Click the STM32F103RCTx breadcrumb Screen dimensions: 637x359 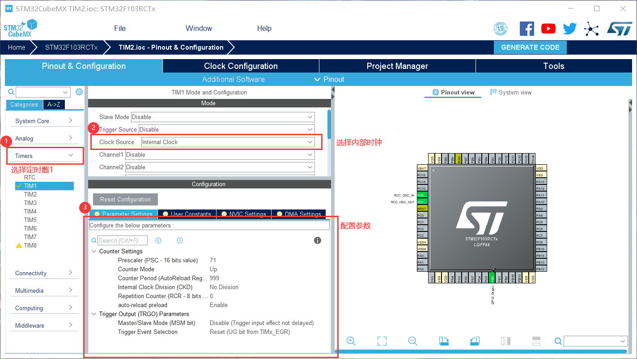pos(72,47)
